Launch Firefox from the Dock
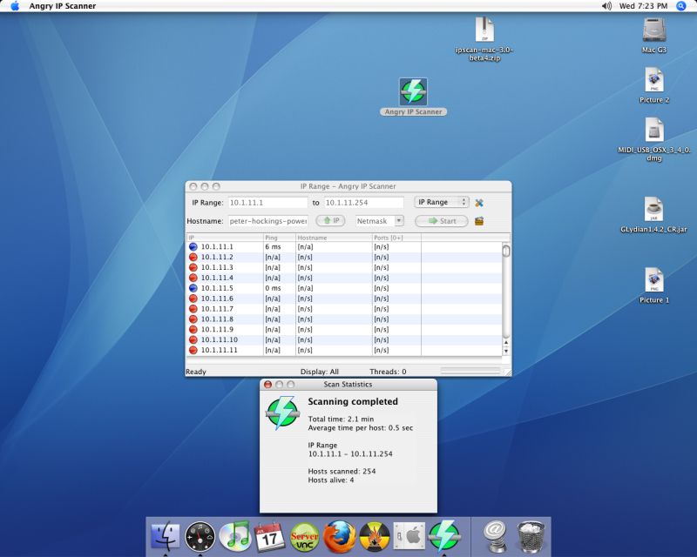This screenshot has width=697, height=557. 339,537
